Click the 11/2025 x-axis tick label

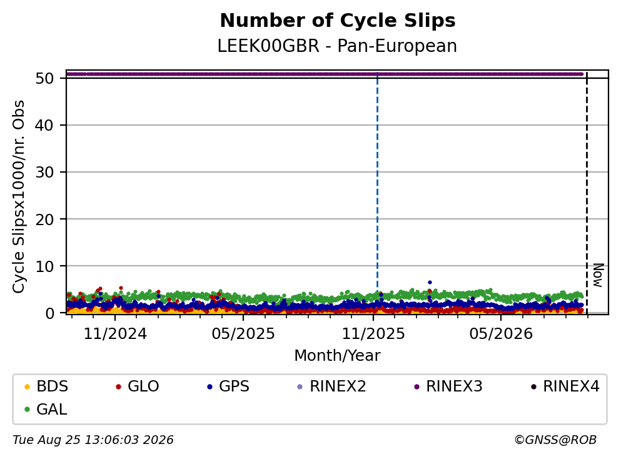[x=373, y=334]
